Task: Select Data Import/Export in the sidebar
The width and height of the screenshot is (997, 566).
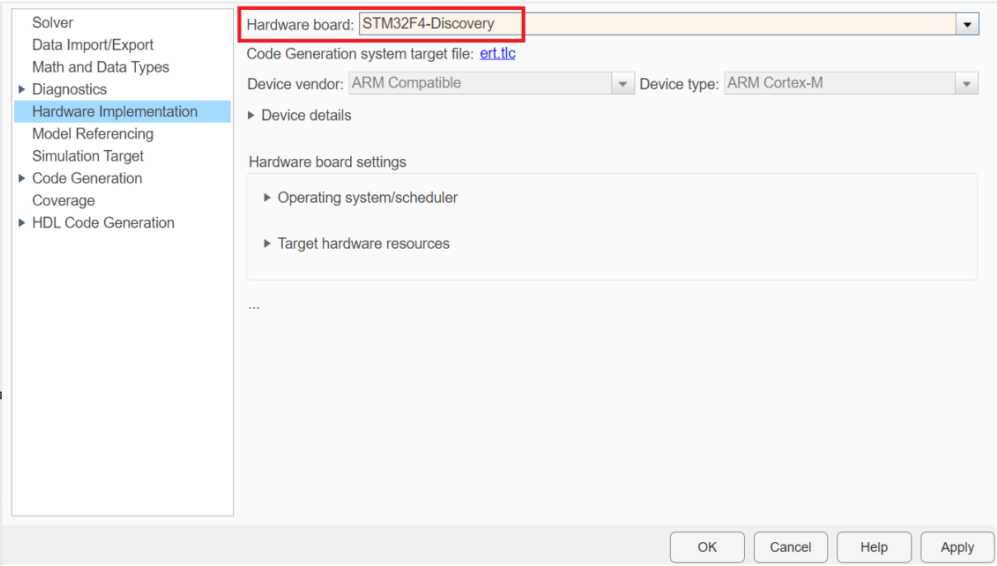Action: point(92,44)
